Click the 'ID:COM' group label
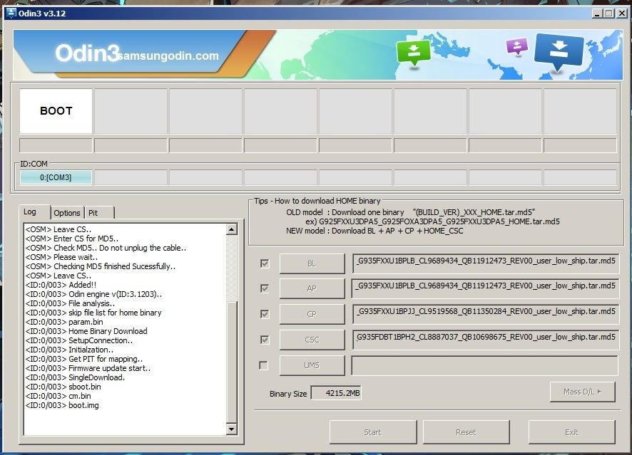The image size is (632, 455). pyautogui.click(x=34, y=164)
